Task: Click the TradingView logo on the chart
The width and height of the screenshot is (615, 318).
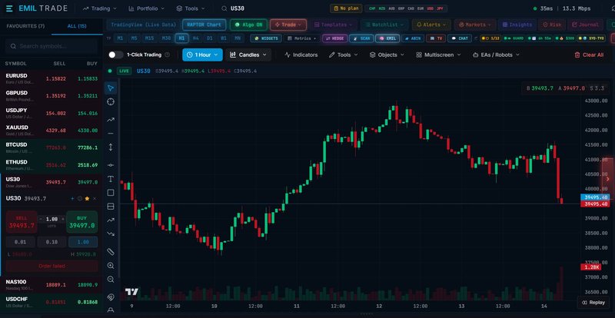Action: point(131,292)
